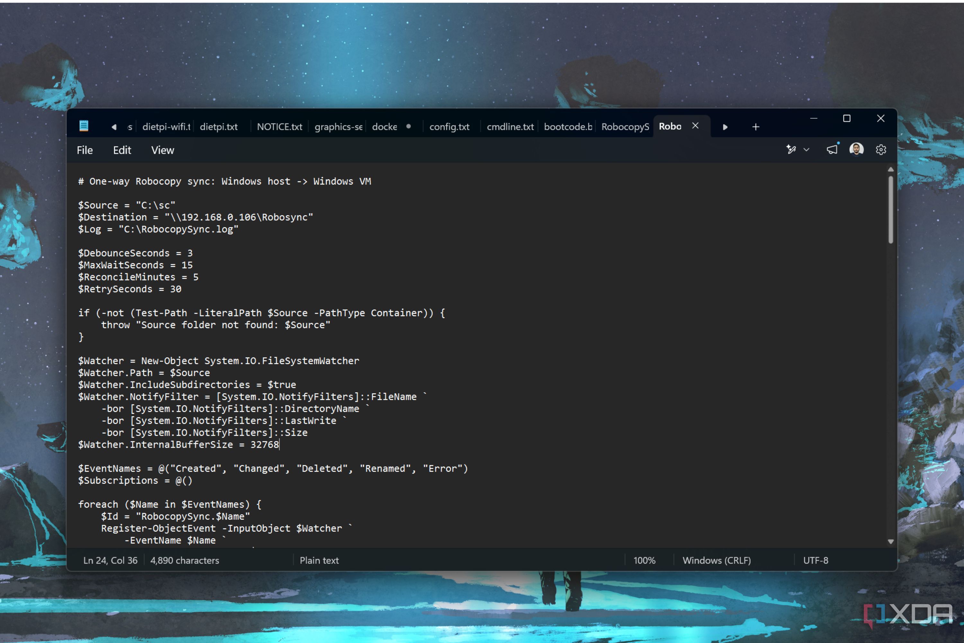Image resolution: width=964 pixels, height=643 pixels.
Task: Open the AI rewrite (Copilot pen) tool
Action: coord(791,150)
